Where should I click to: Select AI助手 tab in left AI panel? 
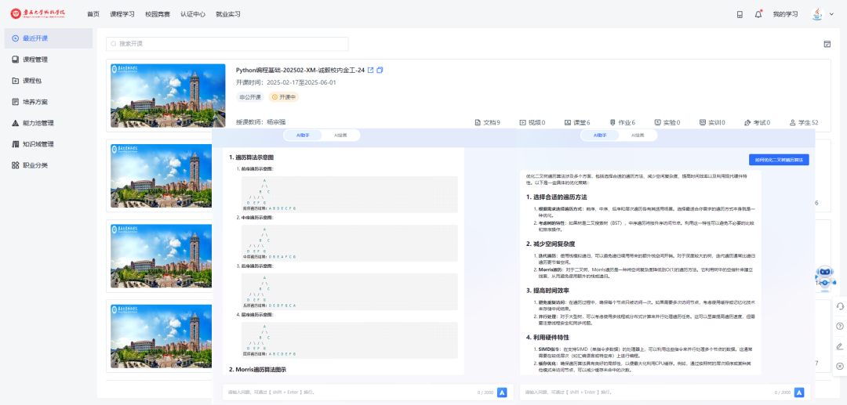click(x=303, y=136)
